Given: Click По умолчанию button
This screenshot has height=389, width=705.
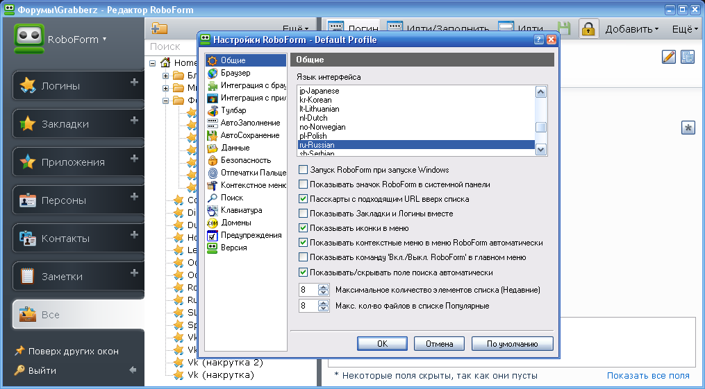Looking at the screenshot, I should click(512, 344).
